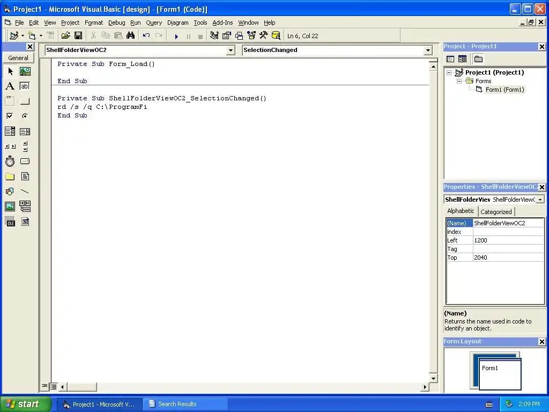Select the TextBox control tool
The image size is (549, 412).
coord(25,86)
